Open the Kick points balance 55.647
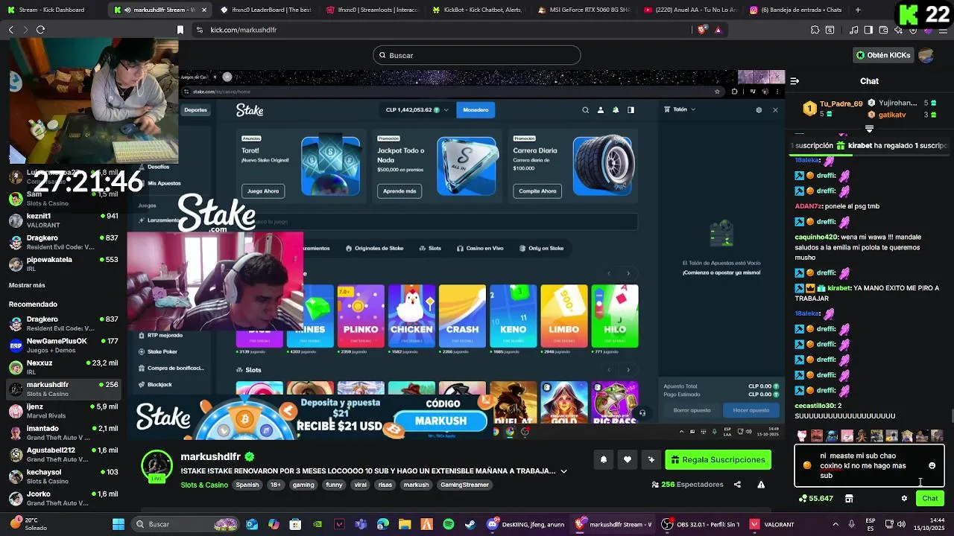954x536 pixels. click(x=815, y=498)
